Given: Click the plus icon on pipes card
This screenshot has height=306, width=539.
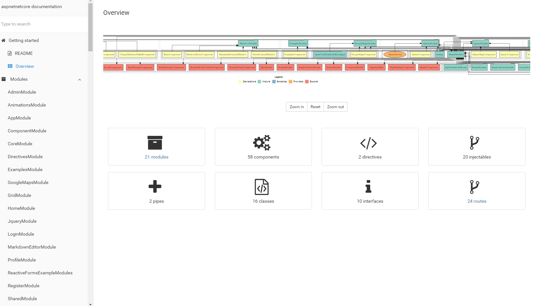Looking at the screenshot, I should point(155,186).
